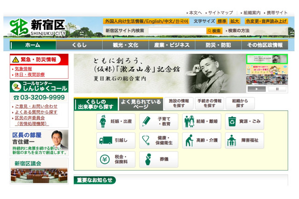
Task: Select the ほっと子育て slideshow thumbnail
Action: (x=267, y=70)
